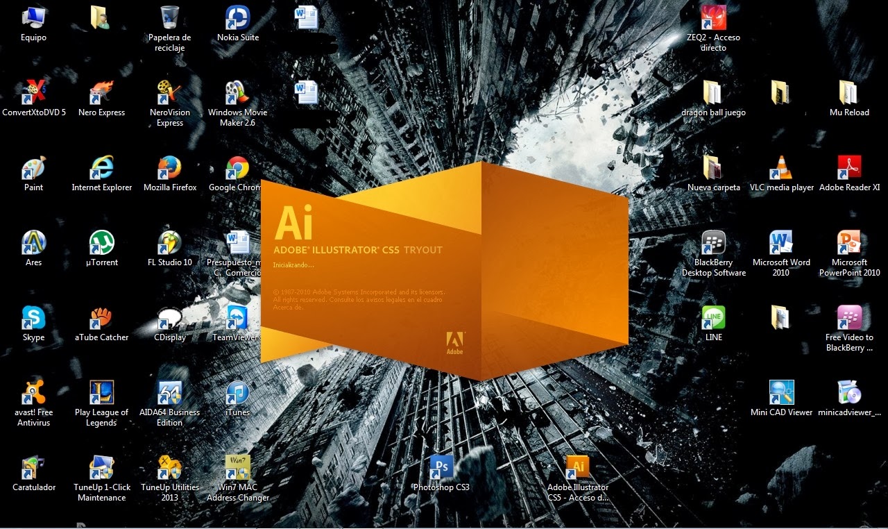Launch FL Studio 10

pyautogui.click(x=169, y=242)
